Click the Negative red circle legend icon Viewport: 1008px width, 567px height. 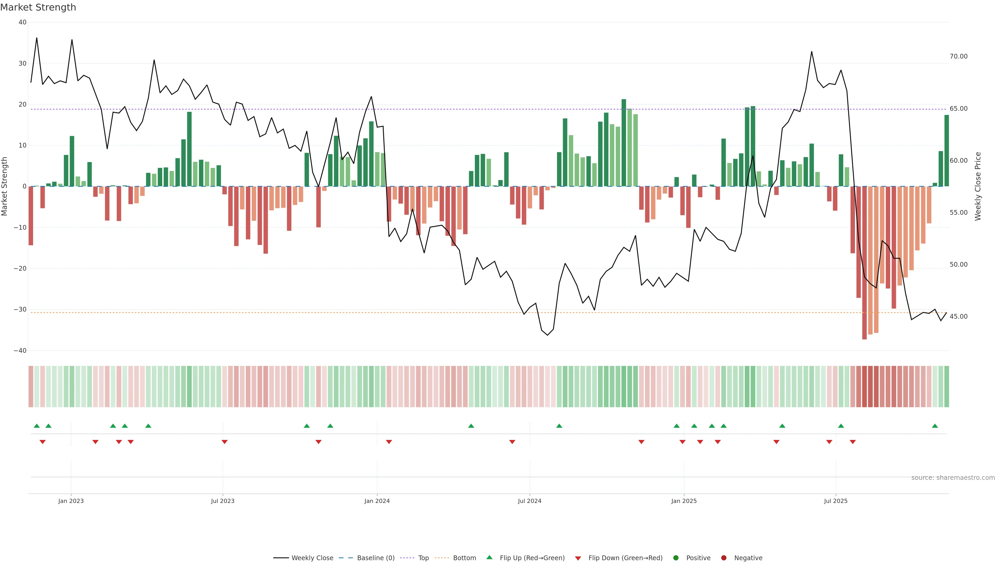pos(723,558)
